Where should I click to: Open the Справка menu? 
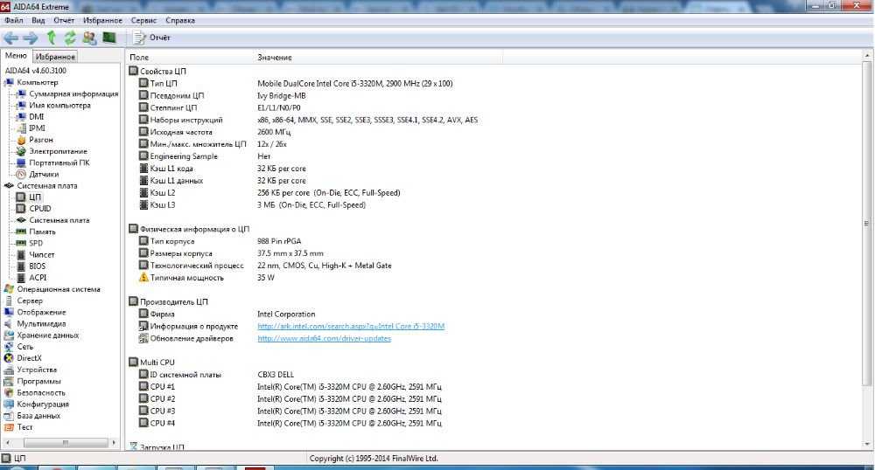tap(180, 20)
